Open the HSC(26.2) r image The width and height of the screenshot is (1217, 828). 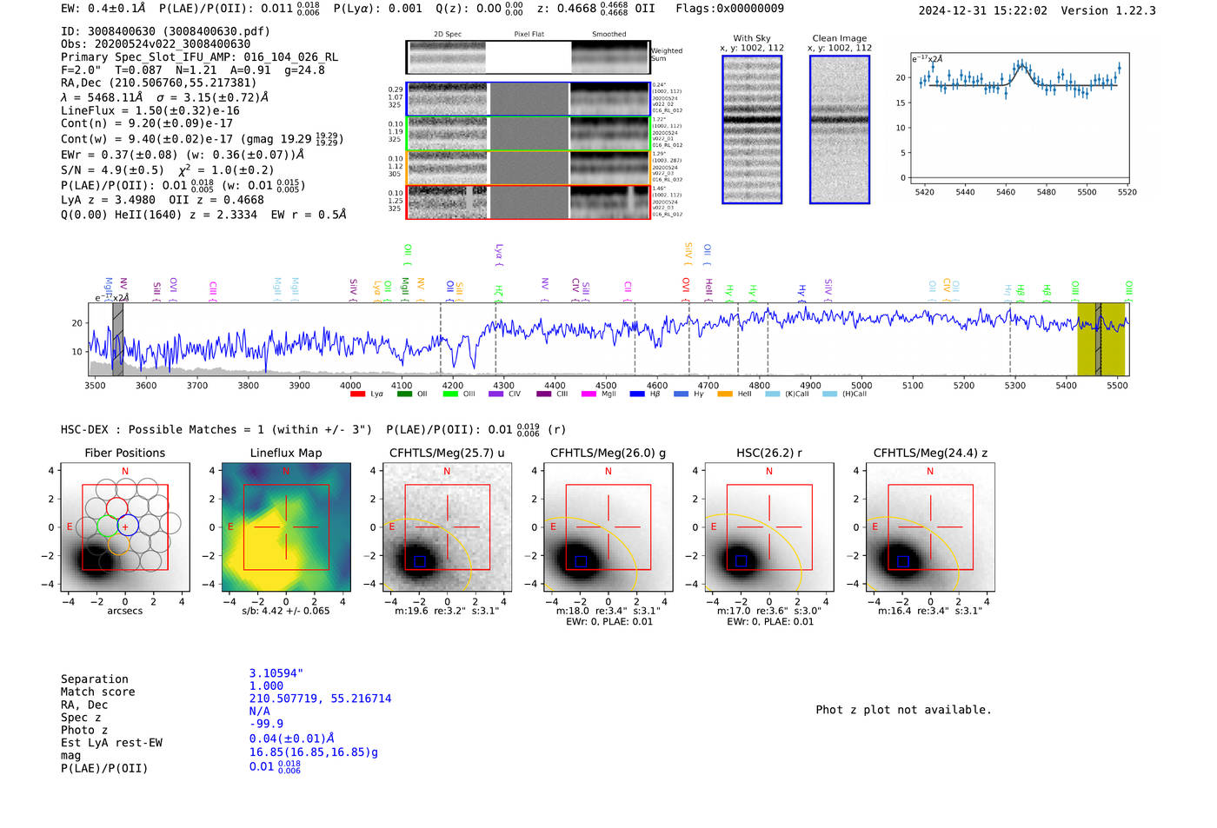(768, 527)
